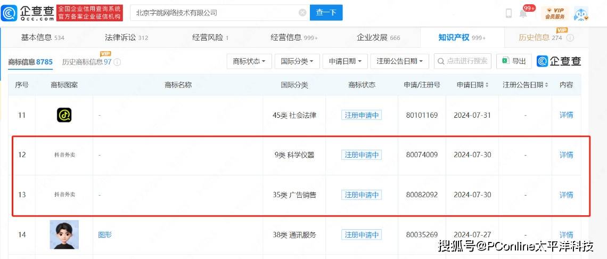Sort by 申请日期 column header

[x=472, y=85]
